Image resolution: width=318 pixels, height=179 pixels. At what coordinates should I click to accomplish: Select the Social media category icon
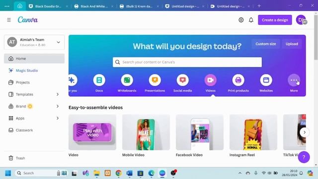coord(182,80)
